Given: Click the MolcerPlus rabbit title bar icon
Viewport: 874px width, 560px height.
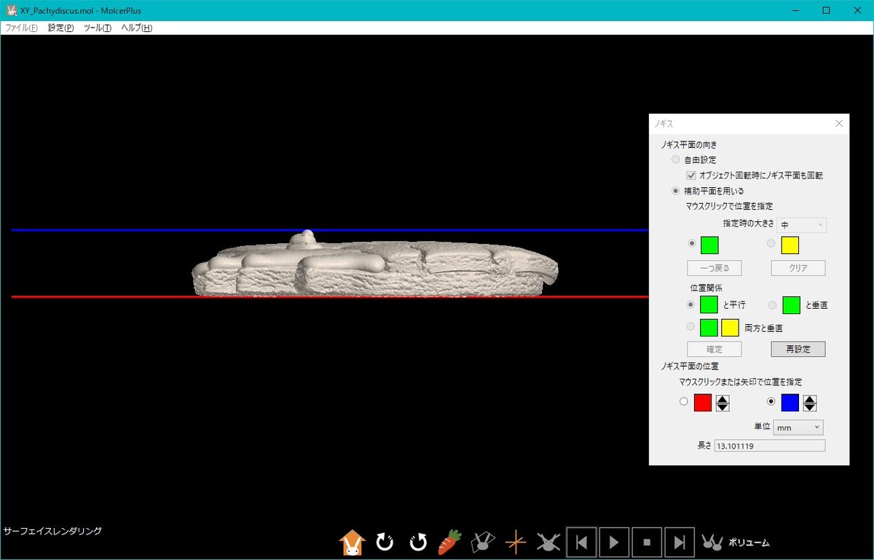Looking at the screenshot, I should click(x=10, y=10).
